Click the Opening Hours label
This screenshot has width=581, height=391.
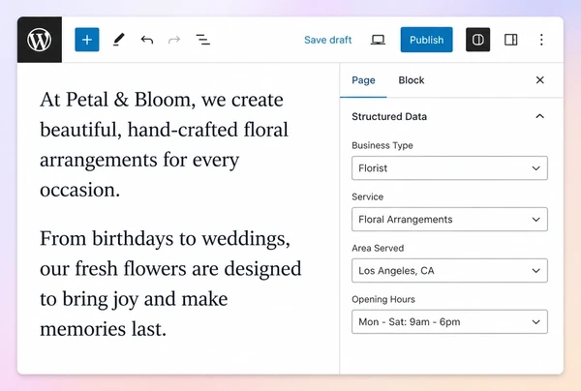tap(383, 299)
